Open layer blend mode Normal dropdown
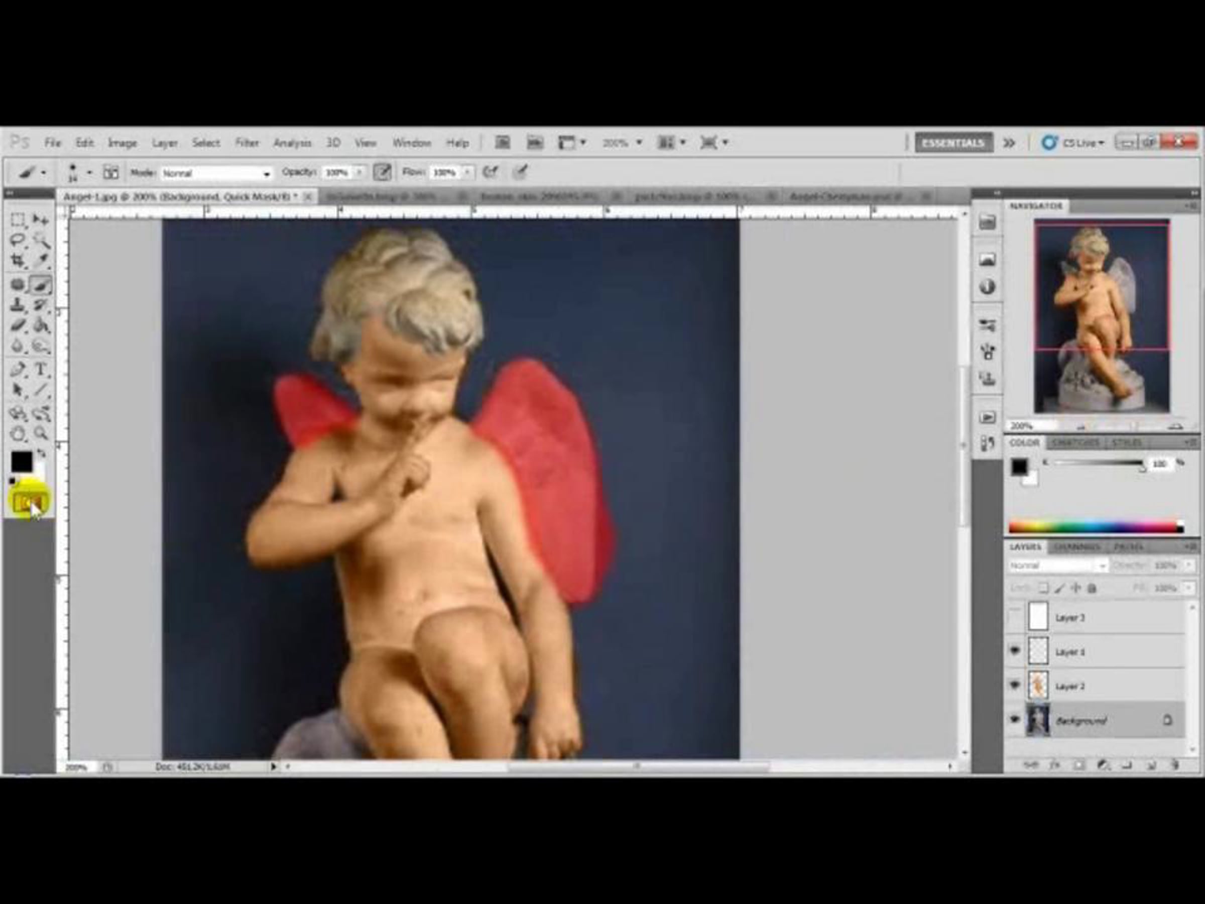 (1057, 566)
